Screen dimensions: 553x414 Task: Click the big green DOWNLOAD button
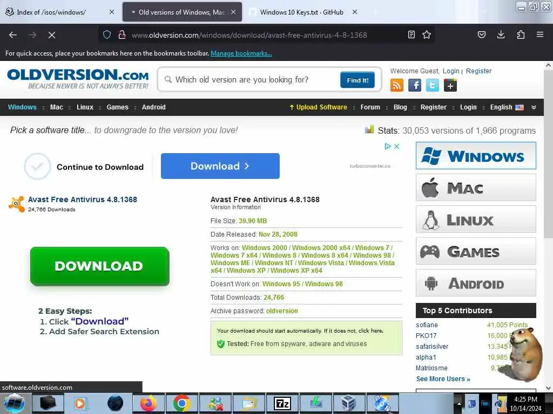(x=99, y=266)
